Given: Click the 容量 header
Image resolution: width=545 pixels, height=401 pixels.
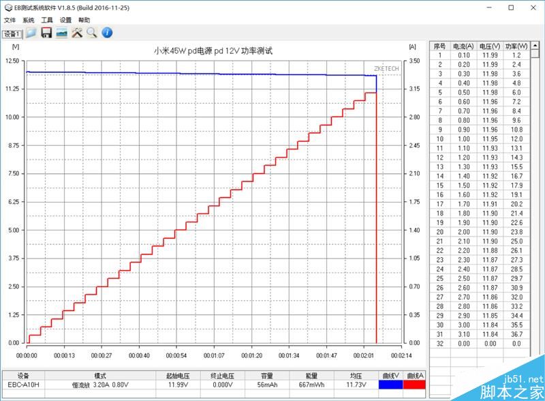Looking at the screenshot, I should click(267, 376).
